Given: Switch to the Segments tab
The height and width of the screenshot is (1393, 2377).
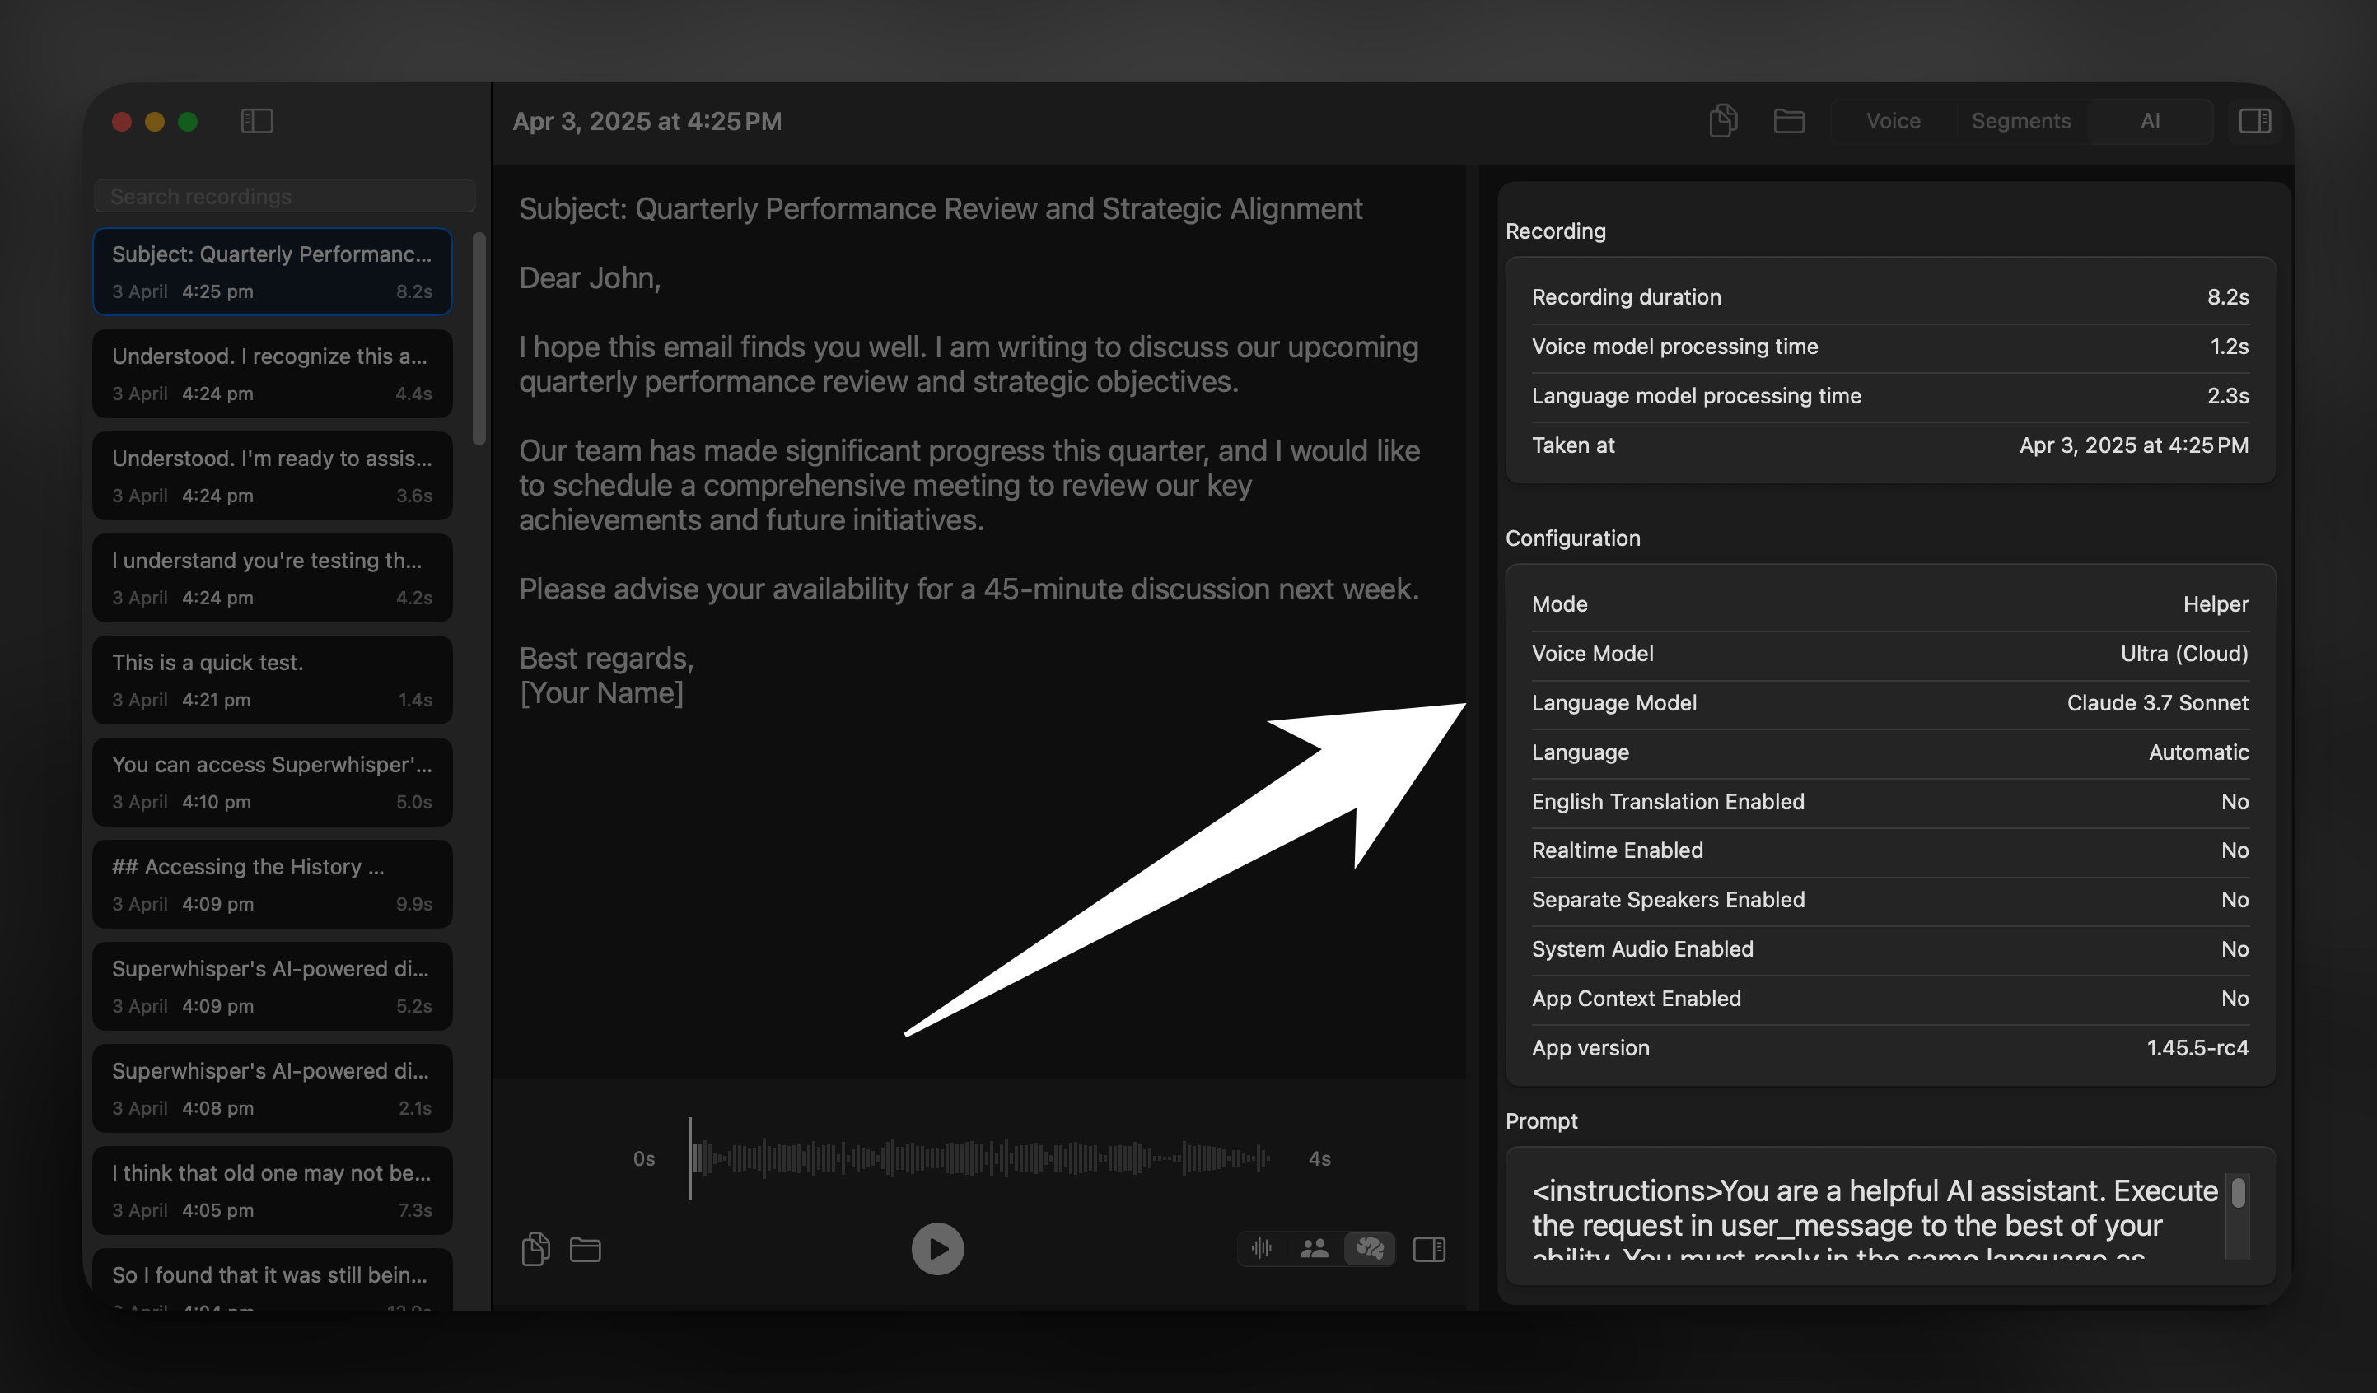Looking at the screenshot, I should tap(2020, 121).
